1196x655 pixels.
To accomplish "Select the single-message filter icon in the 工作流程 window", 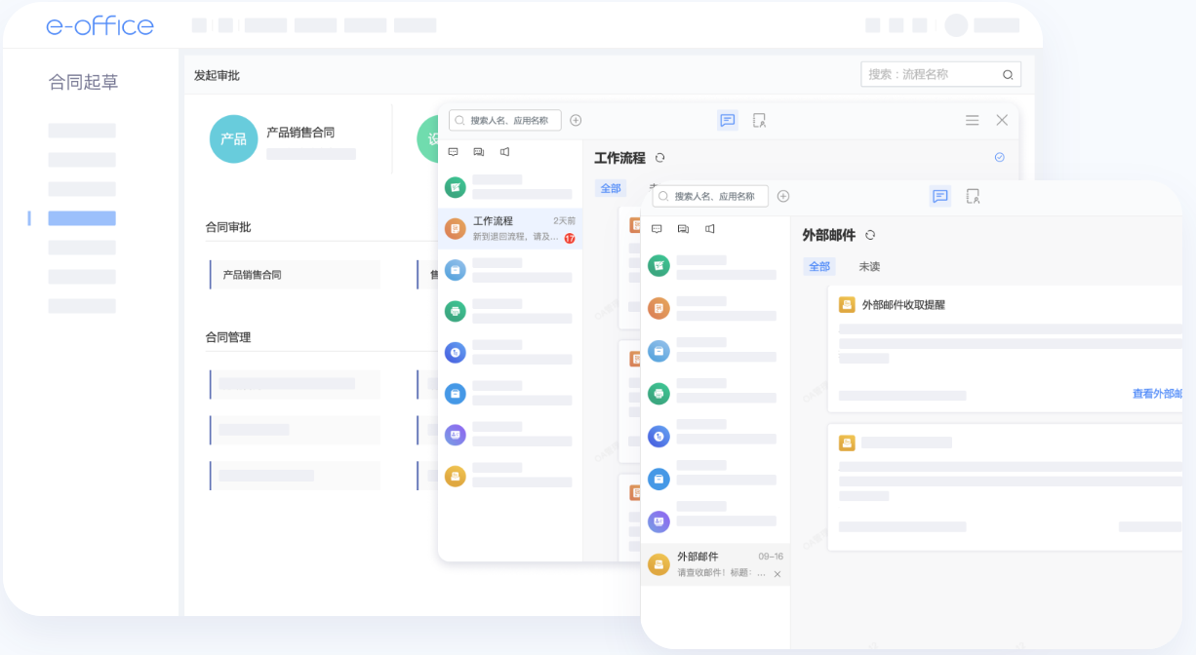I will click(453, 152).
